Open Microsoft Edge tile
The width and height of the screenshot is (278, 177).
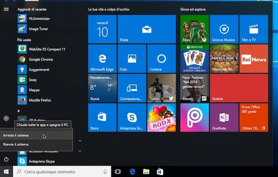pyautogui.click(x=102, y=59)
